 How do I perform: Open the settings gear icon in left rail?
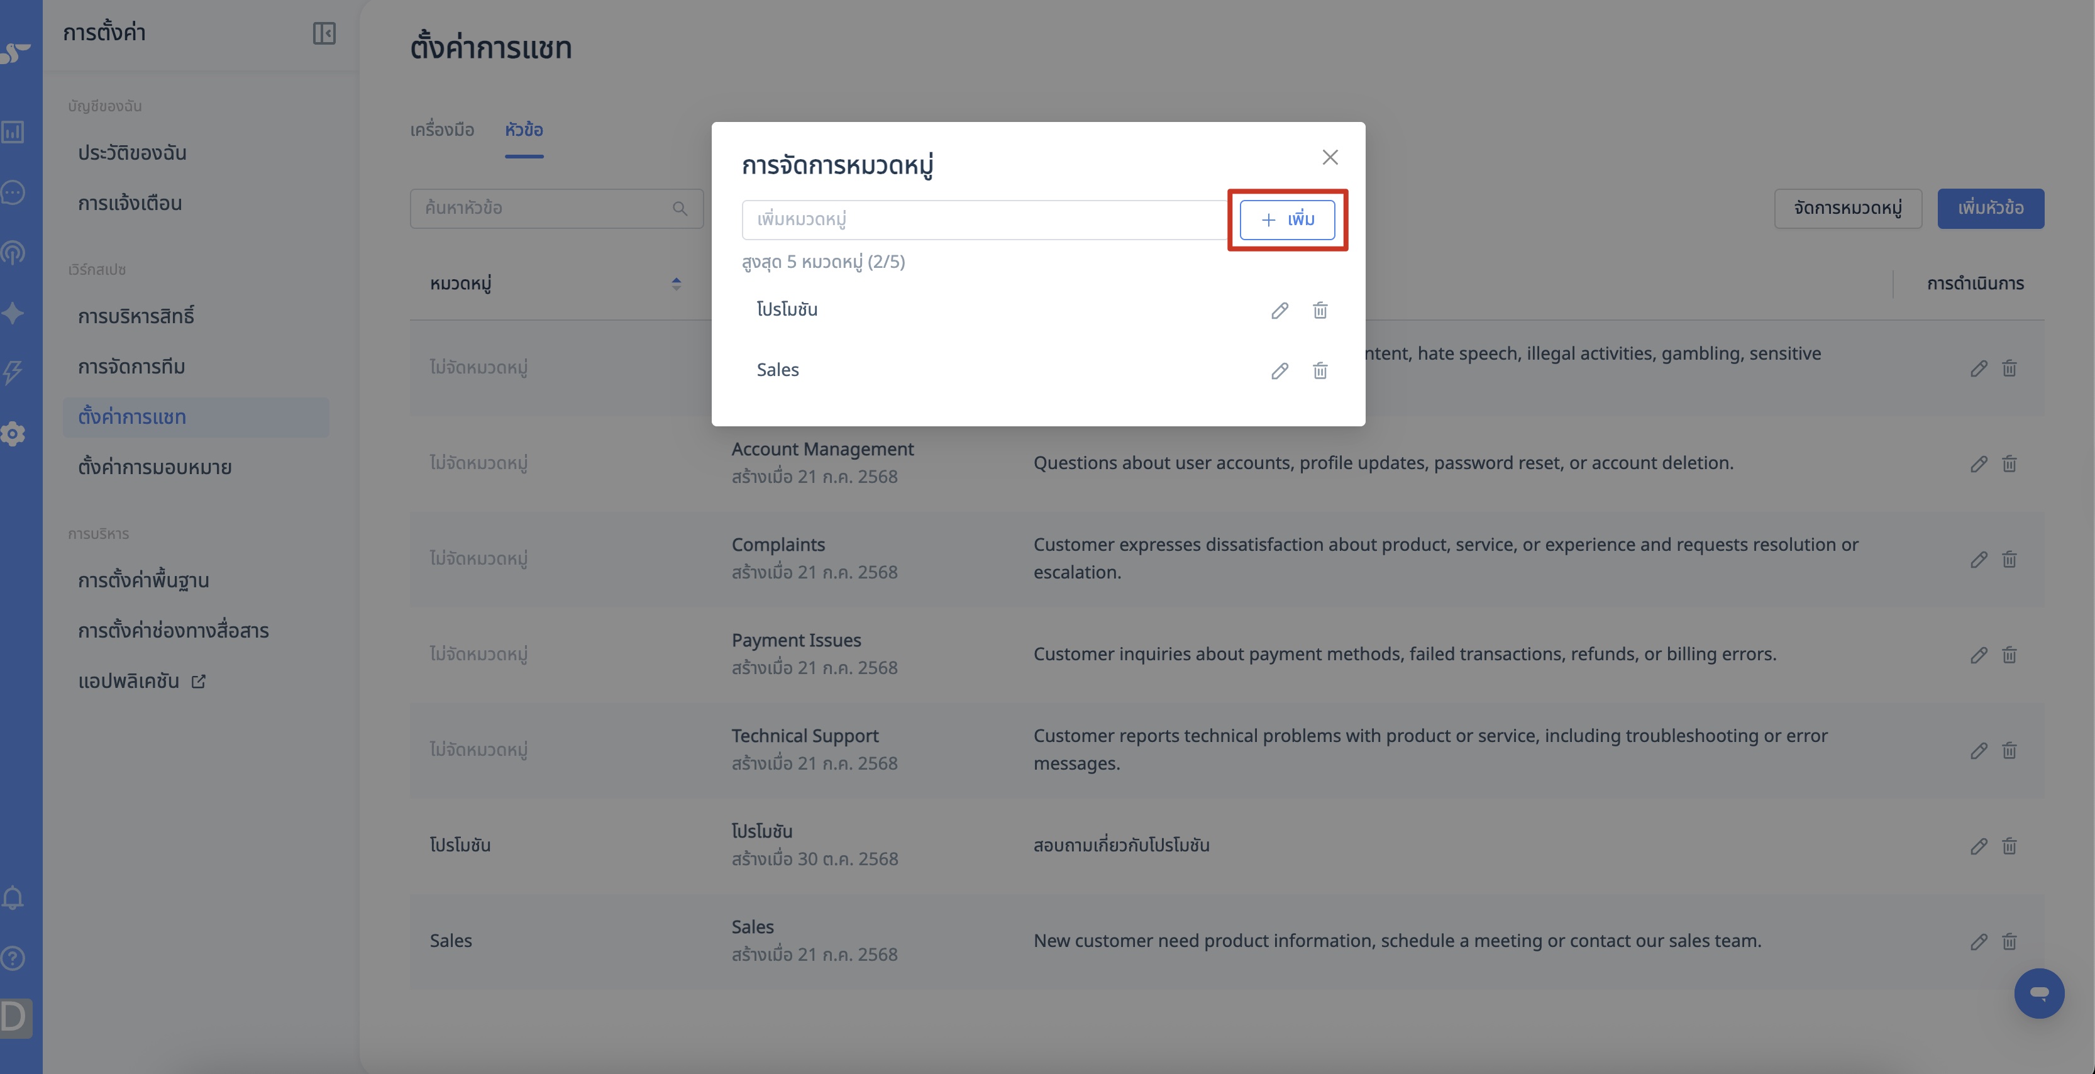point(13,434)
